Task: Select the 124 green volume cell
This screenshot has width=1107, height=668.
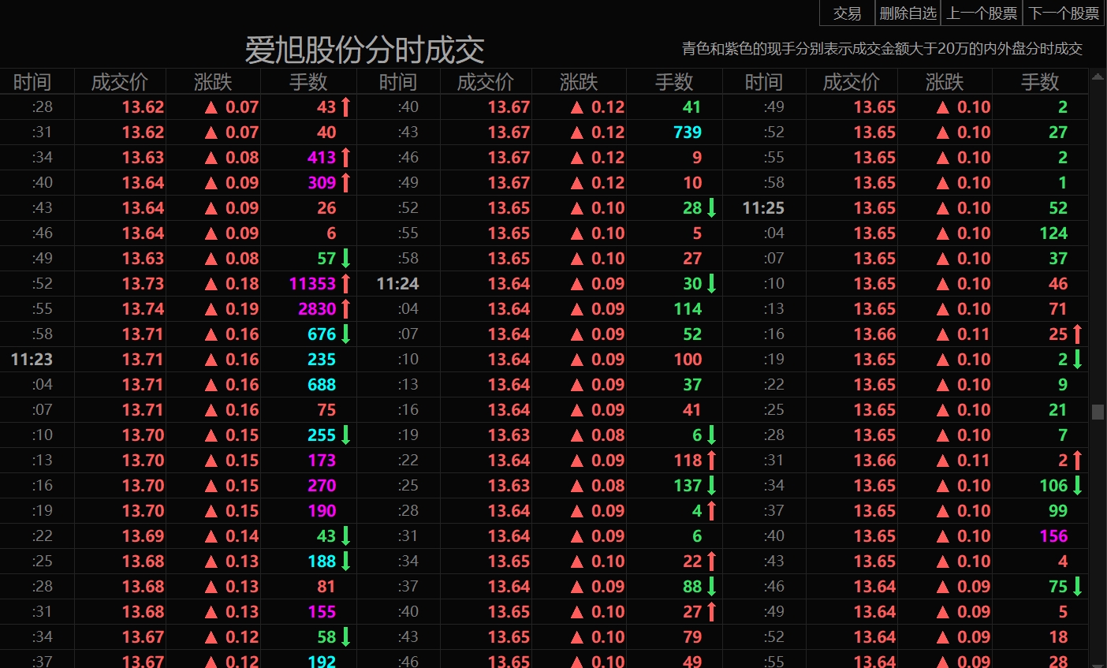Action: [1053, 233]
